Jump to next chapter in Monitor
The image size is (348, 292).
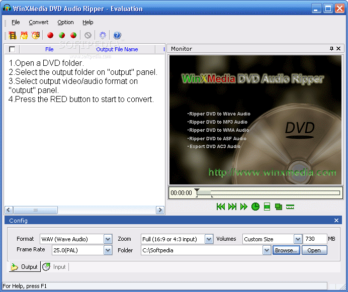pyautogui.click(x=232, y=207)
